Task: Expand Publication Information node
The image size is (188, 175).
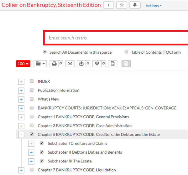Action: pyautogui.click(x=21, y=91)
